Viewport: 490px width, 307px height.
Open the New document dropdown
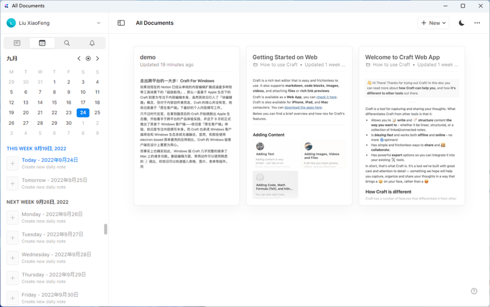point(433,23)
